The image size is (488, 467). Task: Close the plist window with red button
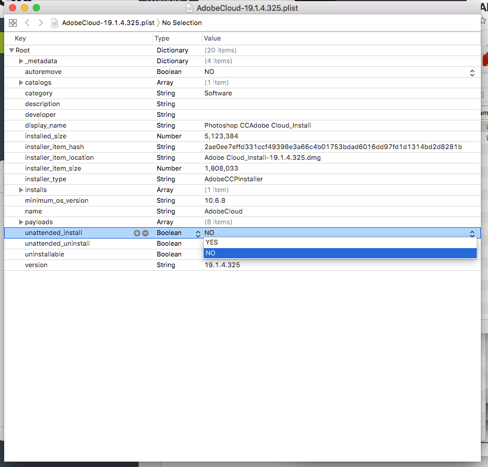(13, 8)
